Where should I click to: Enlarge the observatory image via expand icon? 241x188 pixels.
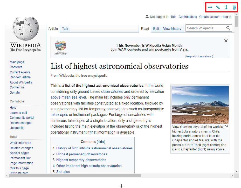pos(226,126)
